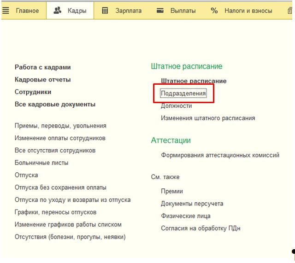Go to Должности list
The height and width of the screenshot is (263, 295).
176,106
